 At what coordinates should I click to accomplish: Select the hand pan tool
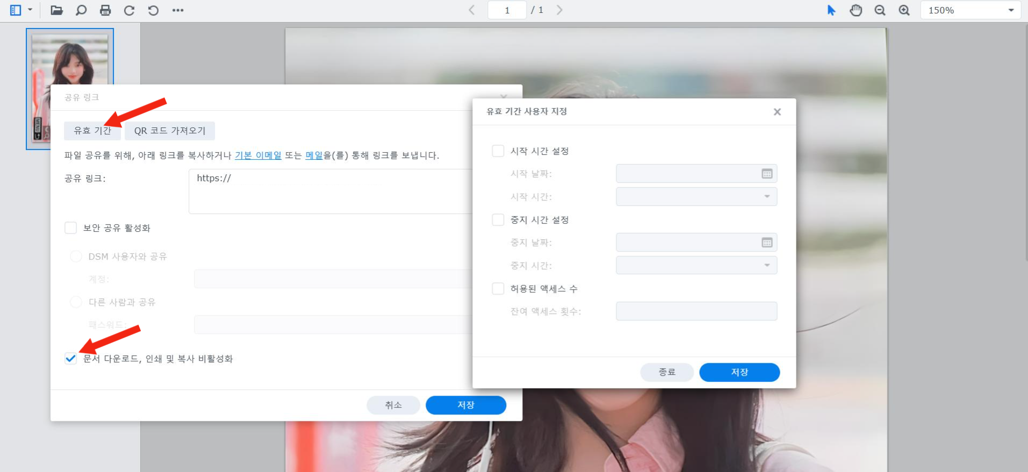point(856,10)
